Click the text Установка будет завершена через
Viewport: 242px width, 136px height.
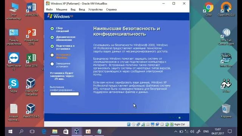coord(62,74)
